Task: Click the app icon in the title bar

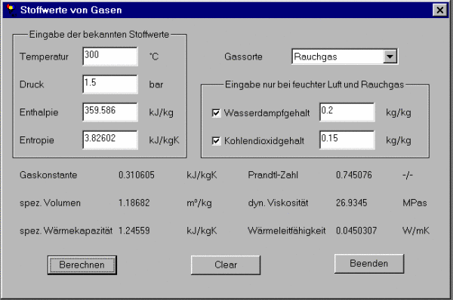Action: (11, 10)
